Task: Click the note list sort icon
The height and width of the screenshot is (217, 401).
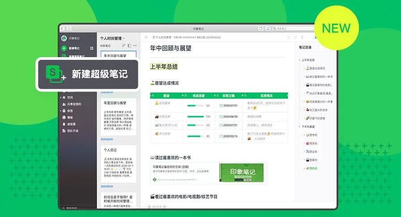Action: pos(124,46)
